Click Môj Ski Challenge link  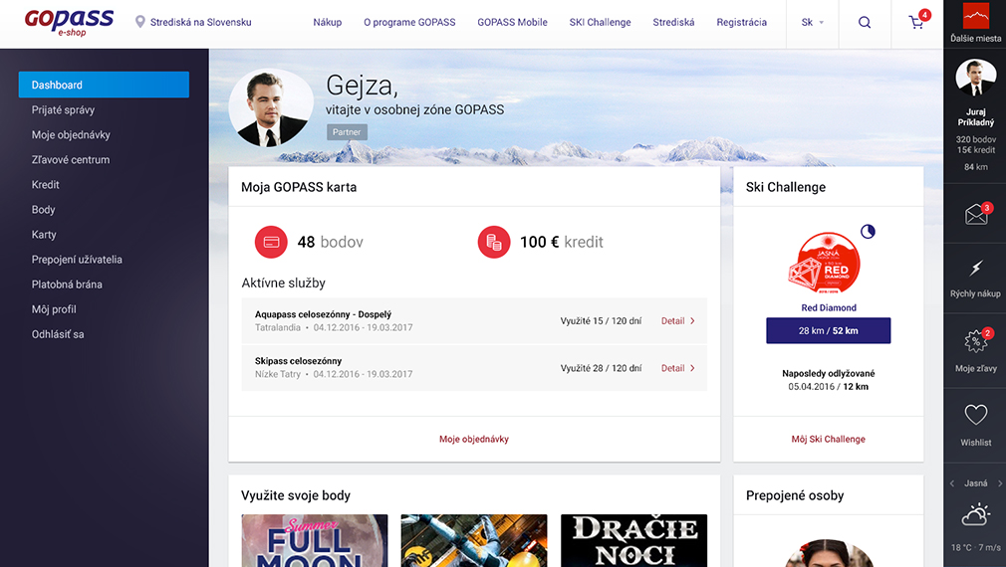[x=829, y=440]
